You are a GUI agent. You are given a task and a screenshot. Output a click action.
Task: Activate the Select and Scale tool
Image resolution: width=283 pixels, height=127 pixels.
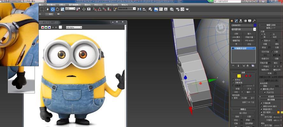pyautogui.click(x=62, y=9)
